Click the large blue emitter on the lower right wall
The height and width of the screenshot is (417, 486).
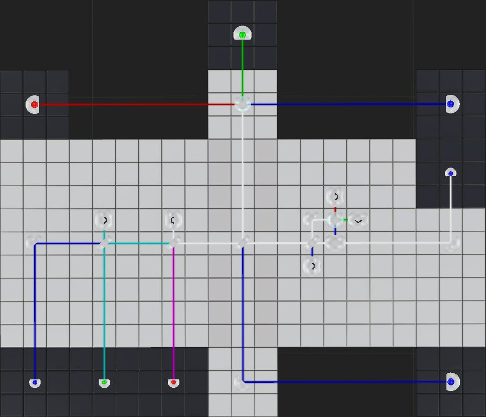452,381
